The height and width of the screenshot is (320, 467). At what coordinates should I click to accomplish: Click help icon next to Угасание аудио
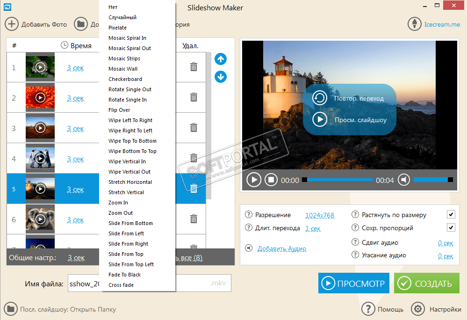pyautogui.click(x=355, y=255)
